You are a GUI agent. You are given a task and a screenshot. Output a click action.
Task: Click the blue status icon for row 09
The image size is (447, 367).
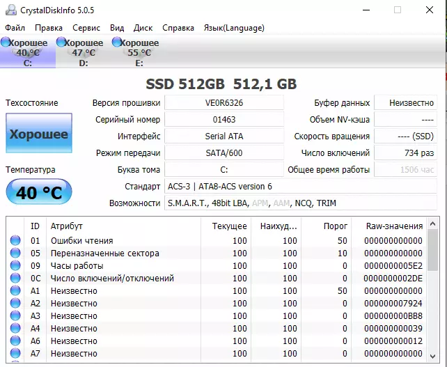tap(15, 265)
